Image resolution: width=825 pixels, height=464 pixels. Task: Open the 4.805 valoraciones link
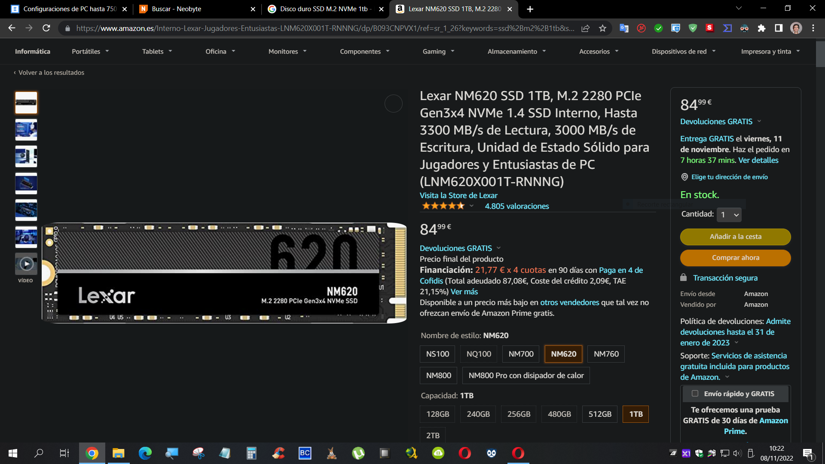coord(516,206)
